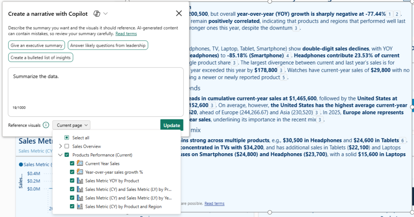The width and height of the screenshot is (414, 217).
Task: Uncheck the Current Year Sales checkbox
Action: click(72, 163)
